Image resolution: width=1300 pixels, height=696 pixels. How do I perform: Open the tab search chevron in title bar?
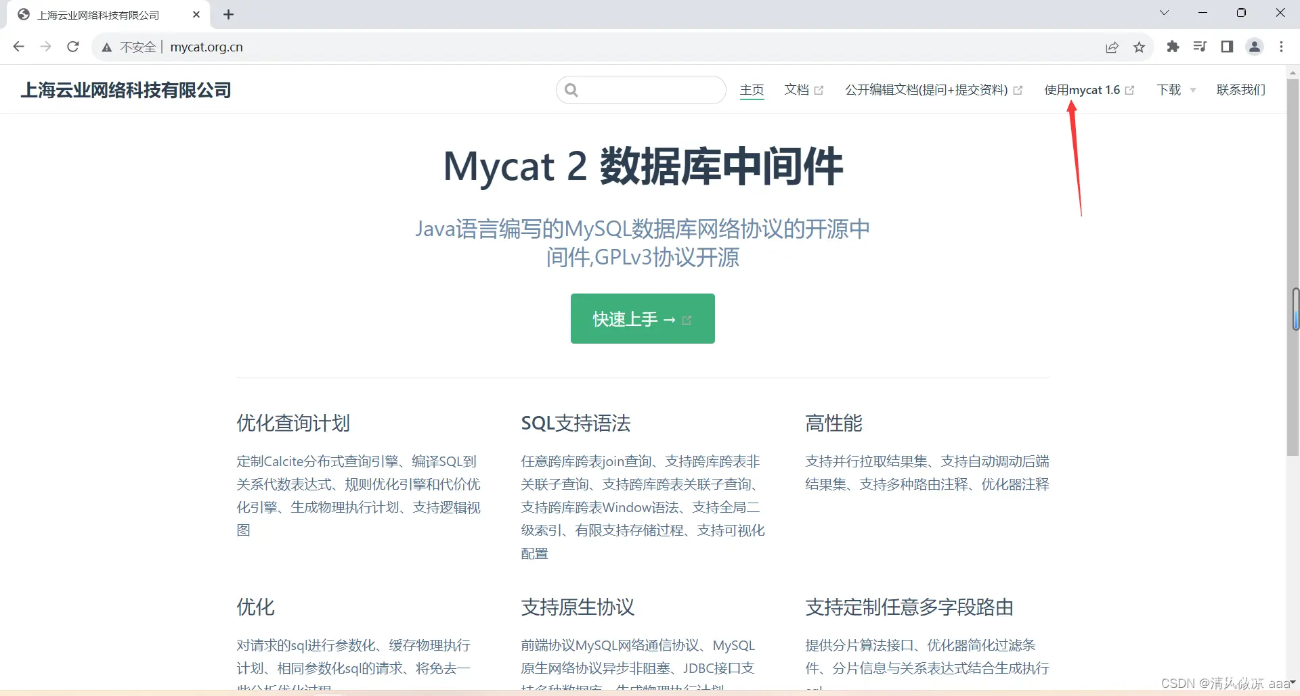(x=1164, y=13)
